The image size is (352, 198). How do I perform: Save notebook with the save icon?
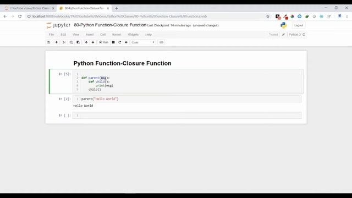(49, 42)
